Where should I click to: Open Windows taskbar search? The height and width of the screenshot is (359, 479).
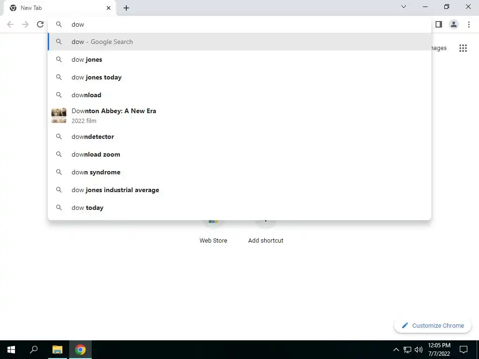[x=34, y=350]
